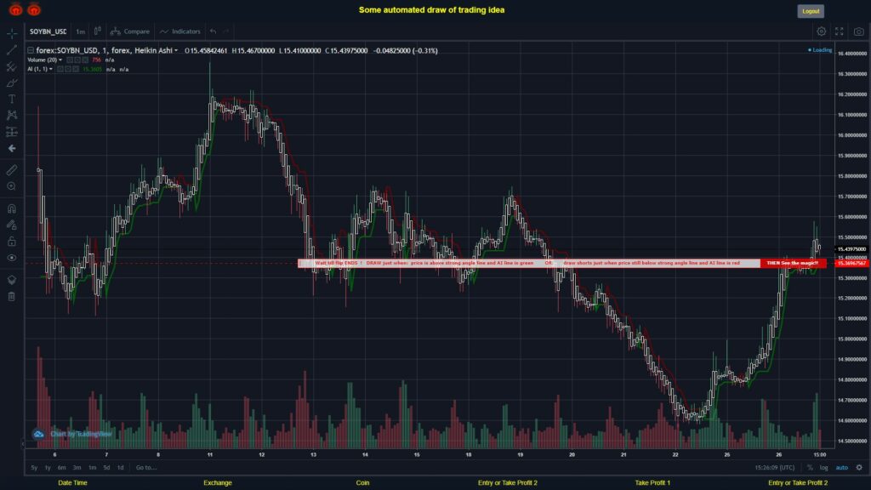Screen dimensions: 871x490
Task: Toggle stay in drawing mode pencil-lock icon
Action: 12,225
